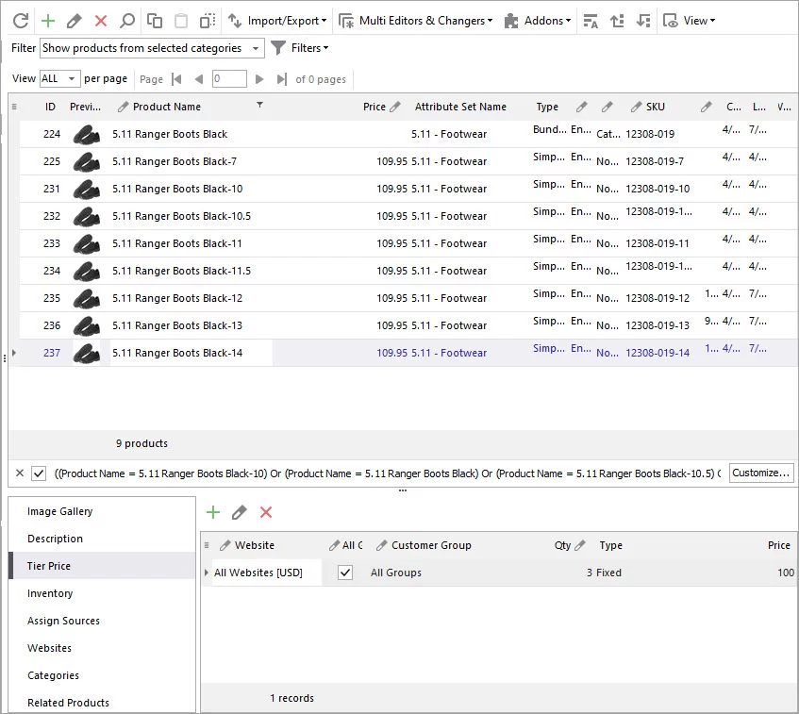Delete selected product with red X icon
The image size is (799, 714).
point(101,21)
